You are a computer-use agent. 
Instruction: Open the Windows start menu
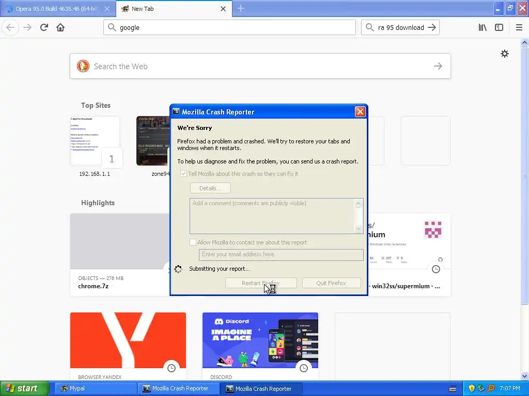tap(25, 388)
